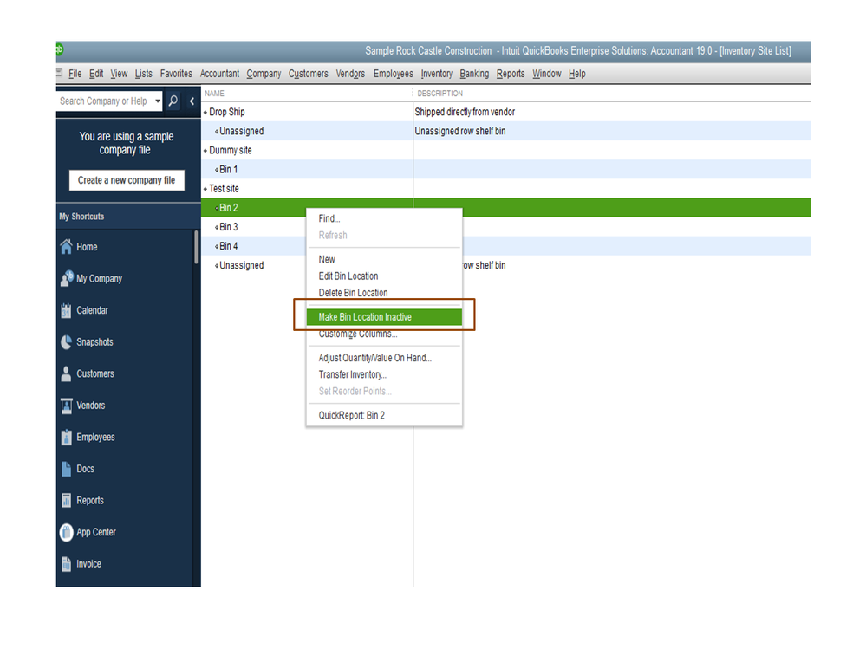Open the Customers menu in menu bar
866x649 pixels.
click(x=309, y=74)
